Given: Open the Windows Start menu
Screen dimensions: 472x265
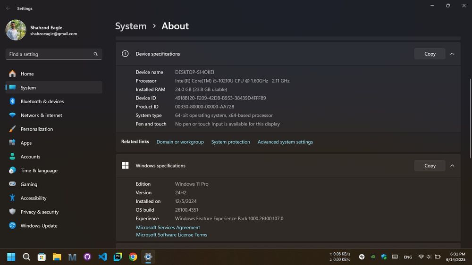Looking at the screenshot, I should coord(11,257).
